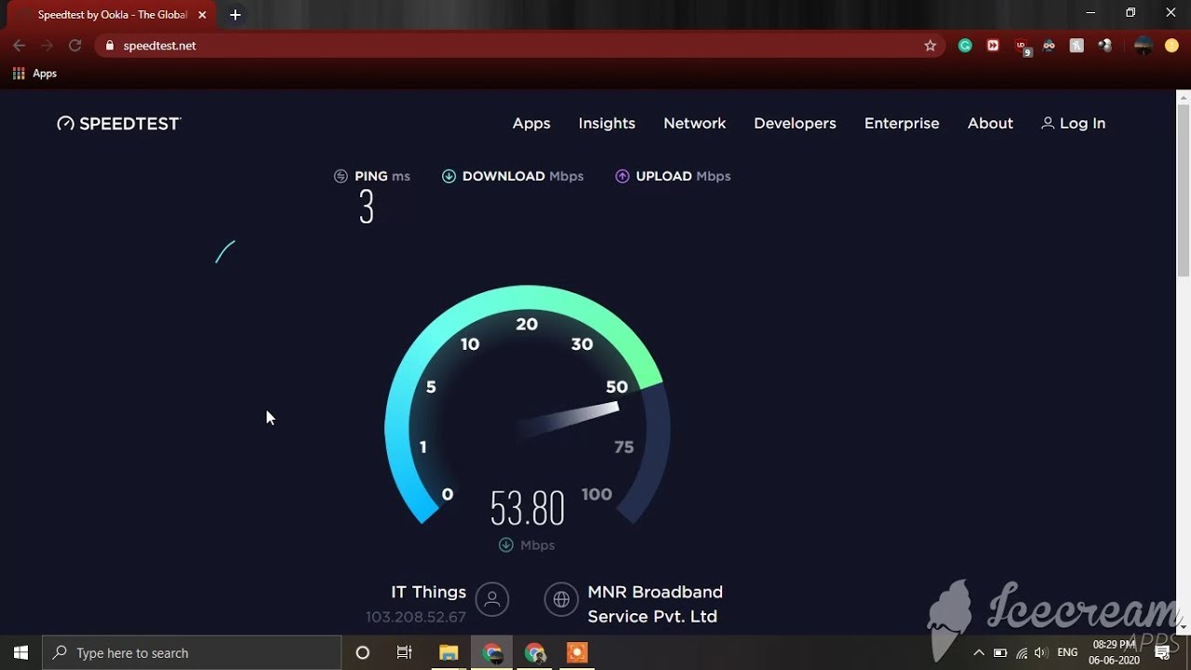This screenshot has height=670, width=1191.
Task: Open the volume control tray icon
Action: click(x=1041, y=652)
